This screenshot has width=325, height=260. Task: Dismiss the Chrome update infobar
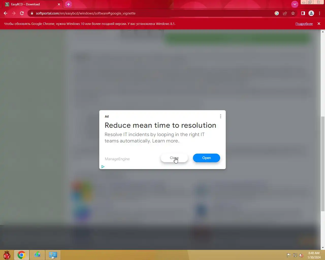click(x=319, y=24)
